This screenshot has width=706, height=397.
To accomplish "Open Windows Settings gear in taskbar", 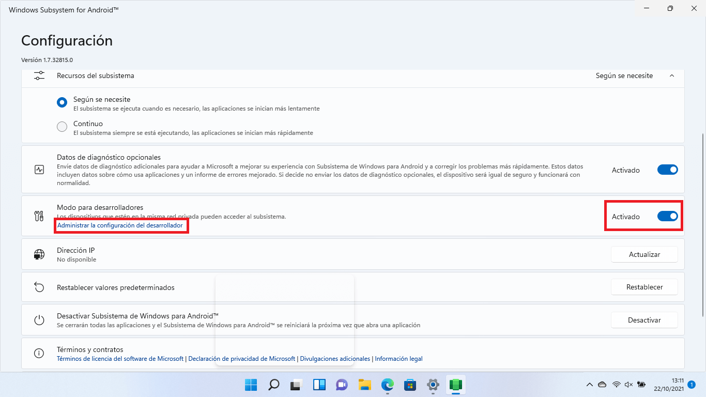I will pos(433,385).
